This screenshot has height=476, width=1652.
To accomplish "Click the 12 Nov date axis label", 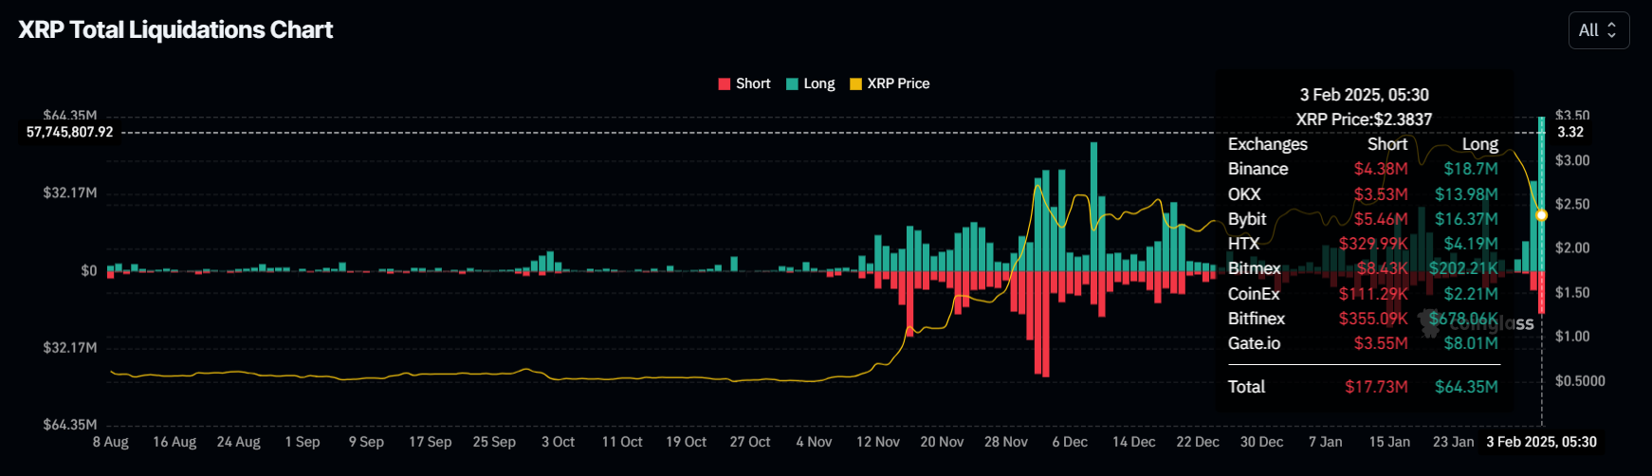I will [x=878, y=442].
